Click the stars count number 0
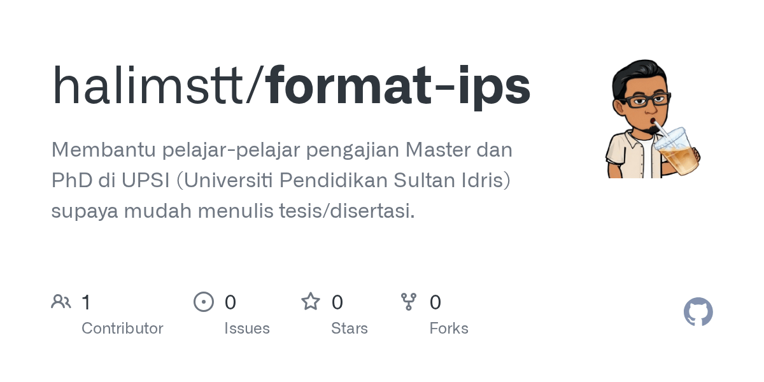This screenshot has height=382, width=764. [337, 302]
